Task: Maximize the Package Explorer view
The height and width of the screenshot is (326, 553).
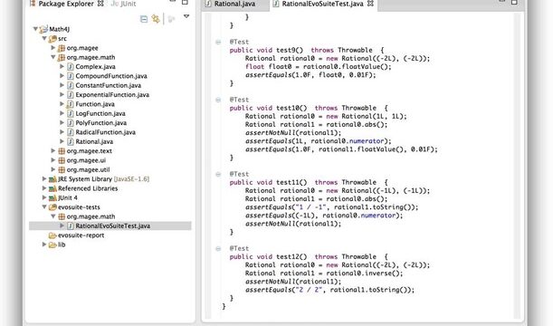Action: point(185,2)
